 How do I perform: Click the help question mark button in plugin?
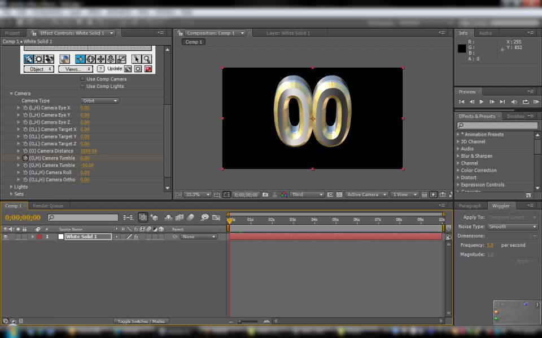pyautogui.click(x=101, y=69)
